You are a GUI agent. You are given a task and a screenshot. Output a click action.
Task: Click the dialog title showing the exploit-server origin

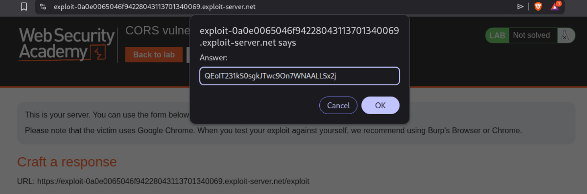point(299,36)
